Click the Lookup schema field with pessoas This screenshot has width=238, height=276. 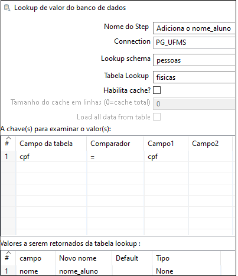tap(194, 60)
